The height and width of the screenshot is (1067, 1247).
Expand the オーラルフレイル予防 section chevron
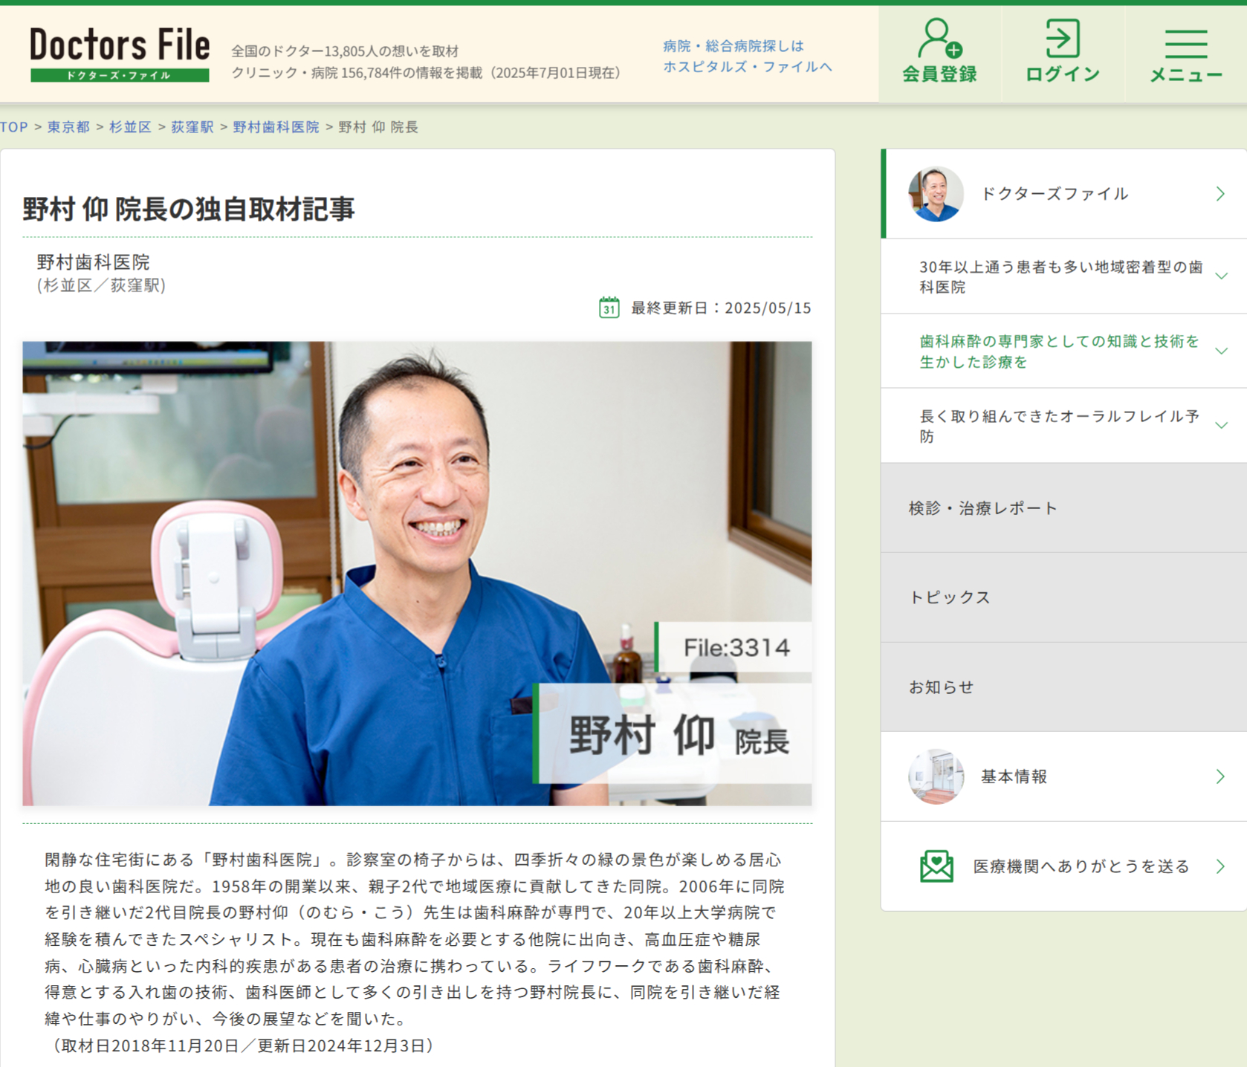1221,426
